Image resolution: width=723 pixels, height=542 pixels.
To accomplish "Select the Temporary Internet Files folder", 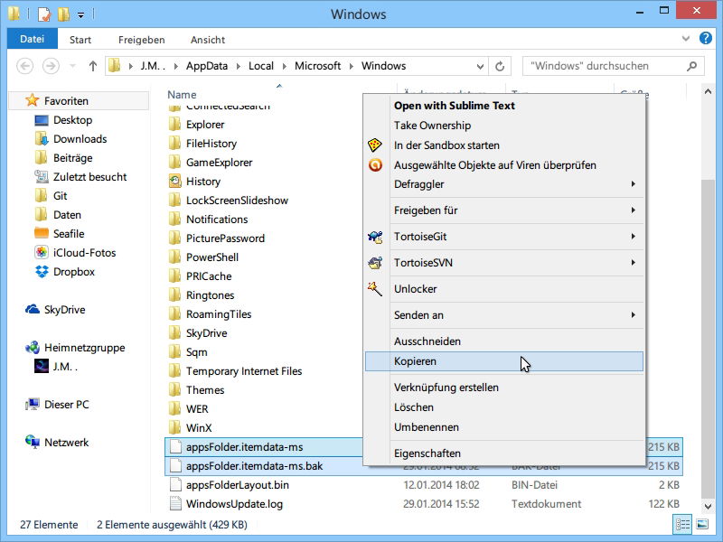I will pyautogui.click(x=244, y=371).
